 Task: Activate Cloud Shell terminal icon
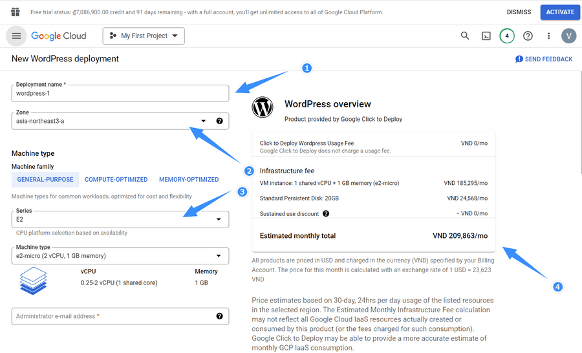pos(486,36)
